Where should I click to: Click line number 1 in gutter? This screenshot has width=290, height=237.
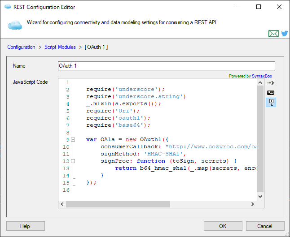(x=68, y=82)
